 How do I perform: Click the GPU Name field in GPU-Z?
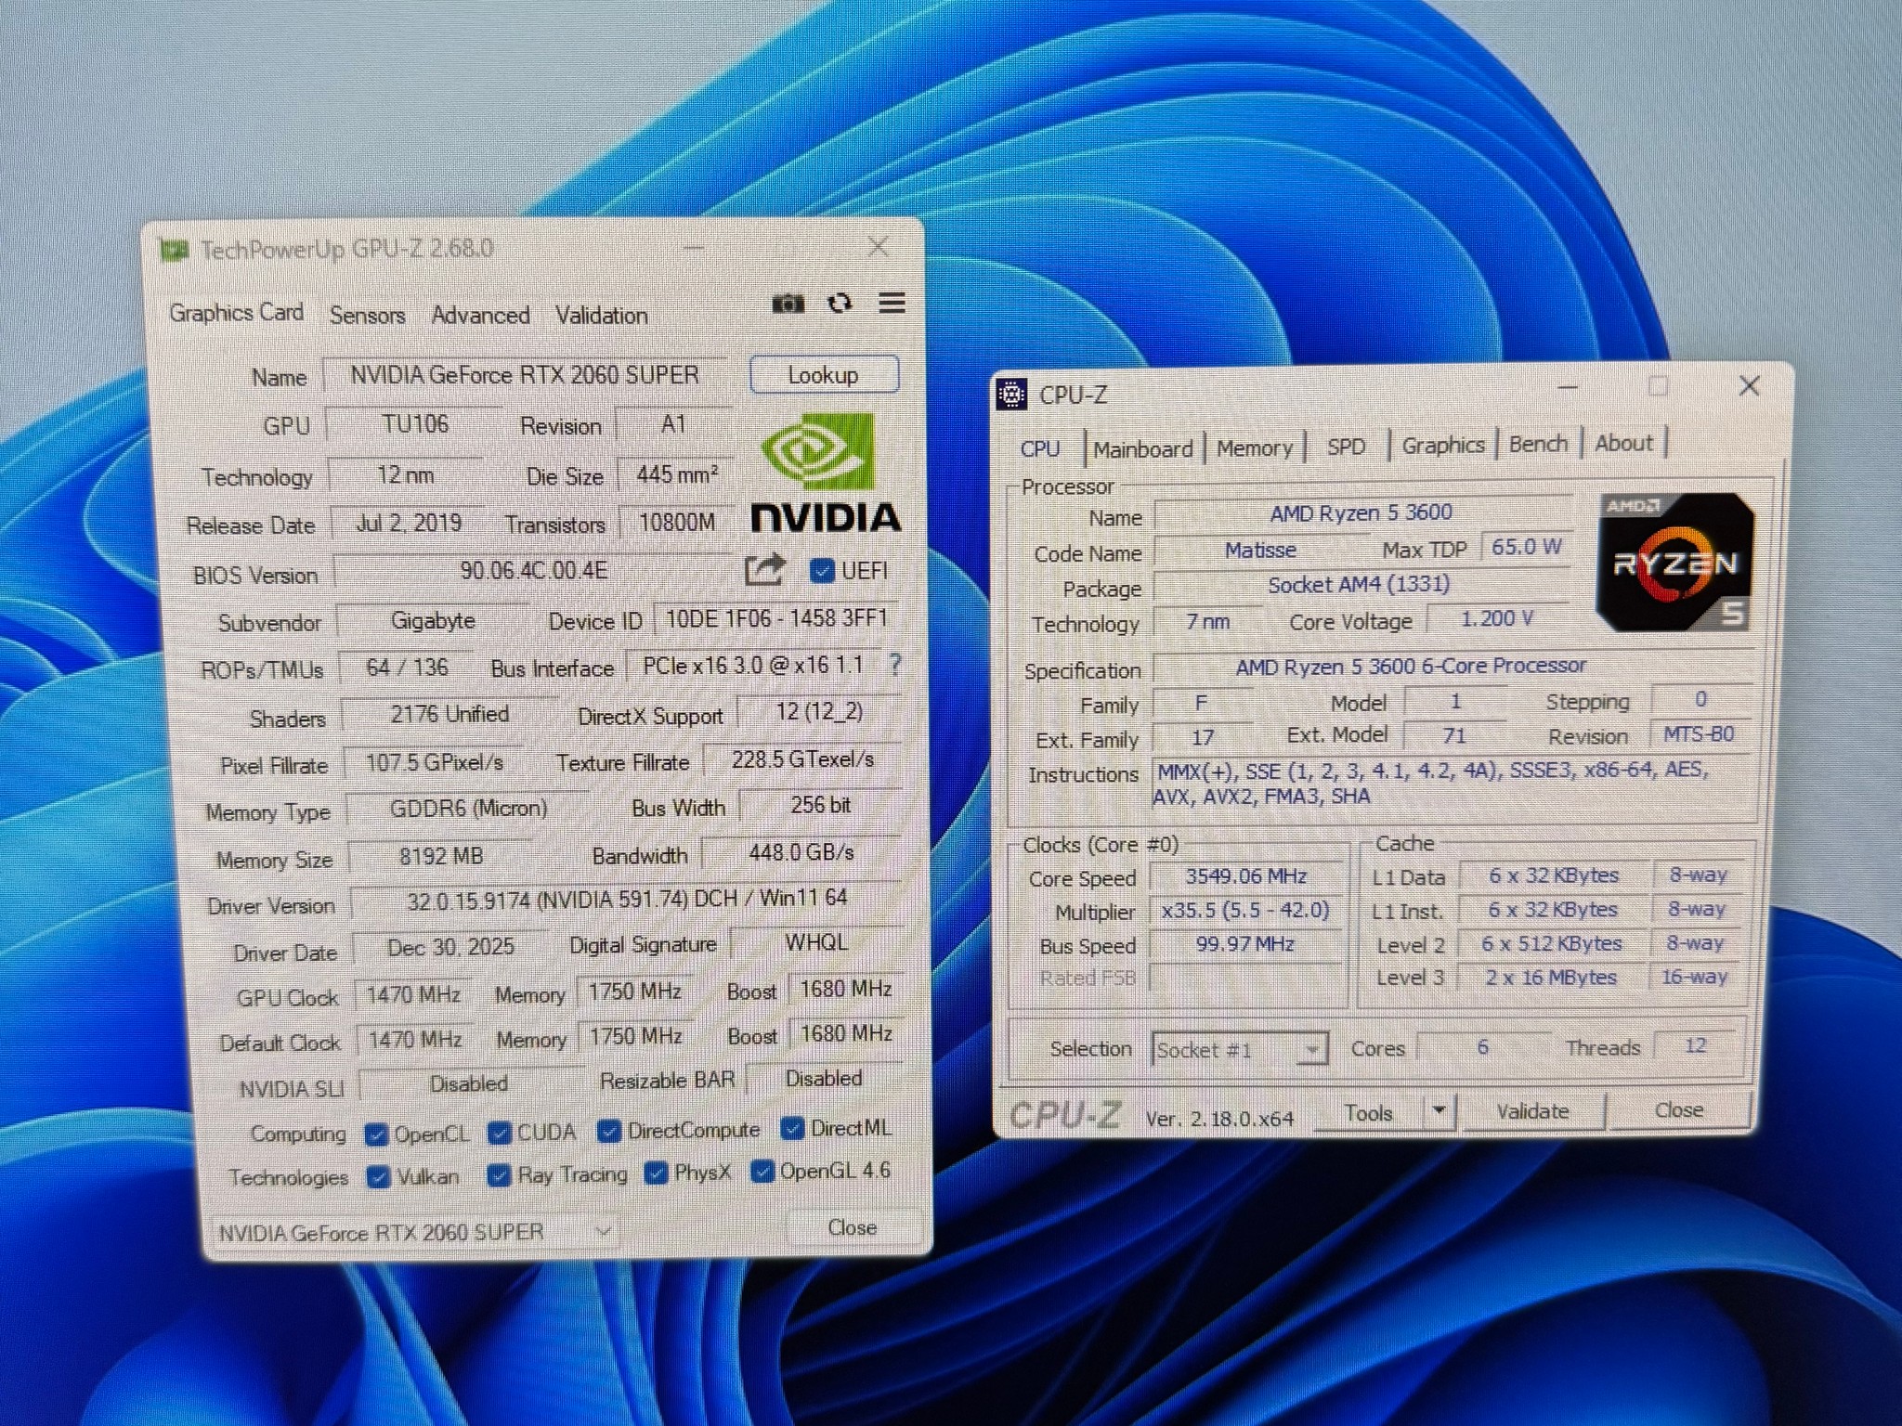(x=525, y=375)
